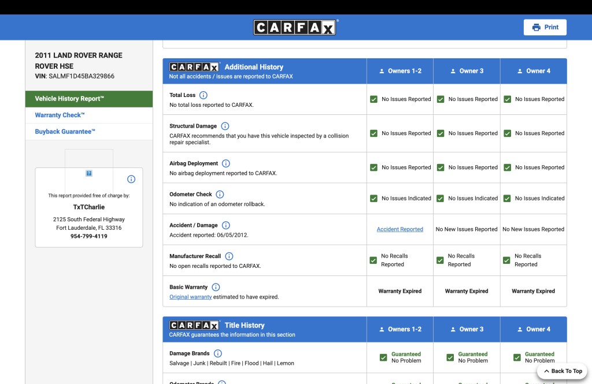Click Manufacturer Recall check for Owners 1-2
592x384 pixels.
coord(373,260)
